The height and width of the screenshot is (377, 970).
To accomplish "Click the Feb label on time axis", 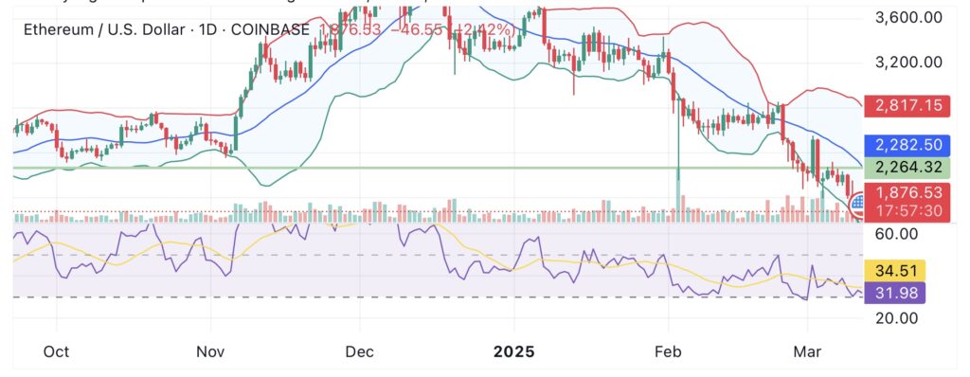I will coord(668,351).
